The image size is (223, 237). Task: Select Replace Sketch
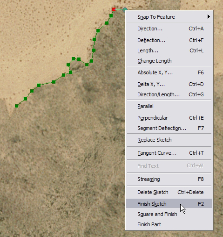point(169,140)
